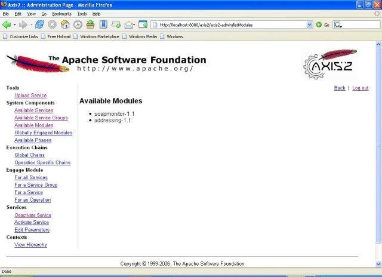Click the Upload Service link

point(30,96)
